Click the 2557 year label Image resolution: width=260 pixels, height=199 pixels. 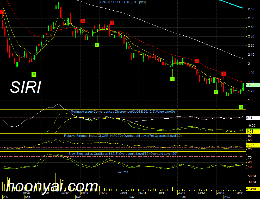pyautogui.click(x=227, y=197)
